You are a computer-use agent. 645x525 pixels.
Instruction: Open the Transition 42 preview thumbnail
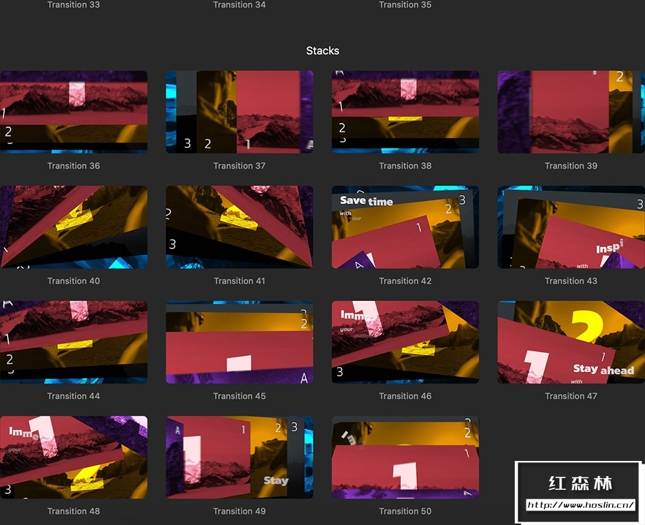coord(405,227)
